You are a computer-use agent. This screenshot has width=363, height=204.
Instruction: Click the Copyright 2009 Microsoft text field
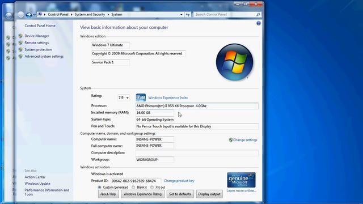click(138, 54)
